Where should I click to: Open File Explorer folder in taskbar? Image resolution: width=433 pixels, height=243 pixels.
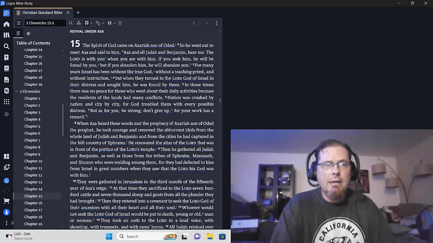(210, 236)
